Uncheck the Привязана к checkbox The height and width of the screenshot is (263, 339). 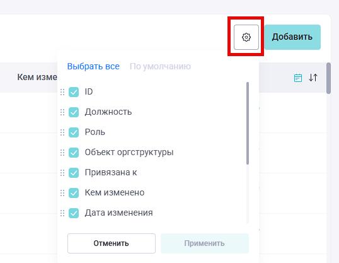coord(74,173)
